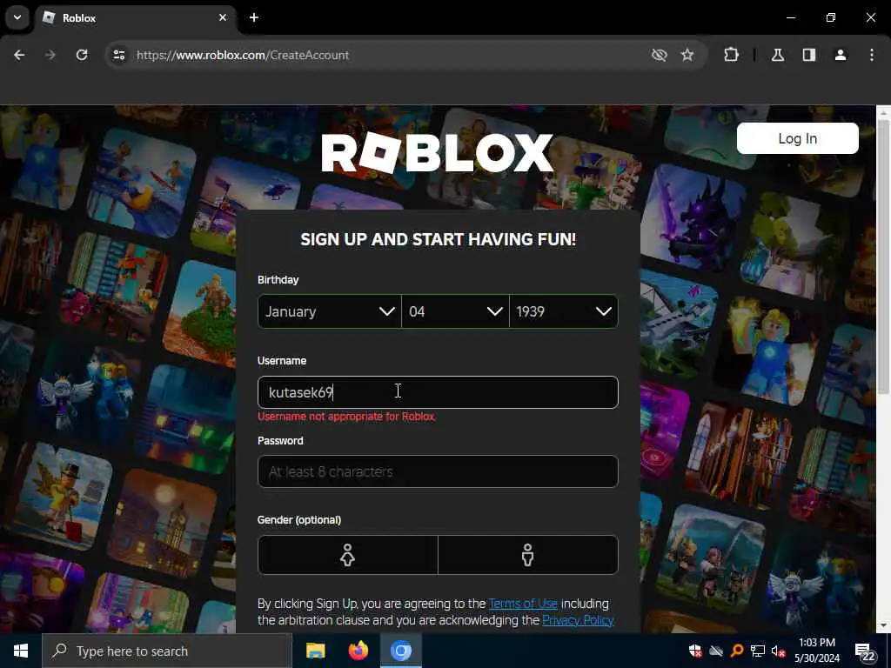The width and height of the screenshot is (891, 668).
Task: Open network status tray icon
Action: (758, 651)
